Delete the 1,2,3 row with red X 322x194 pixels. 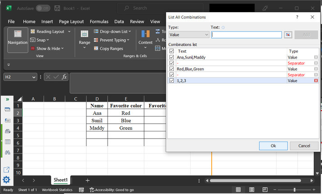pos(316,81)
